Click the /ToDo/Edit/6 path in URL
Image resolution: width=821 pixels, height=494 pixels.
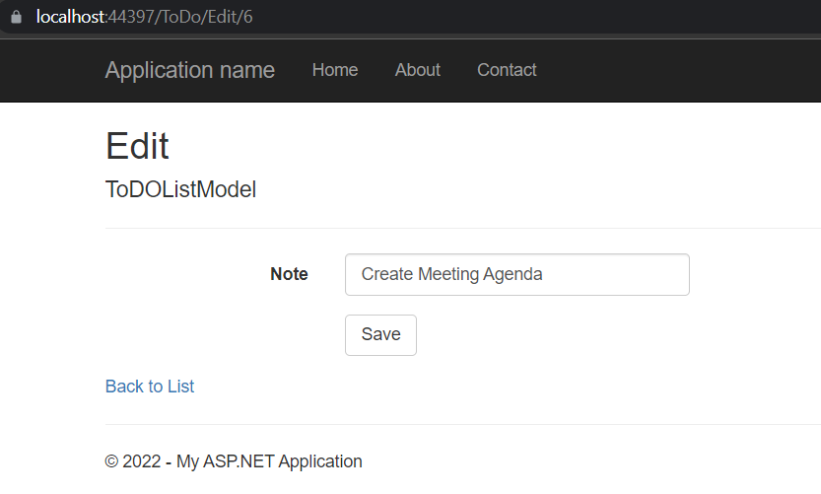[208, 17]
